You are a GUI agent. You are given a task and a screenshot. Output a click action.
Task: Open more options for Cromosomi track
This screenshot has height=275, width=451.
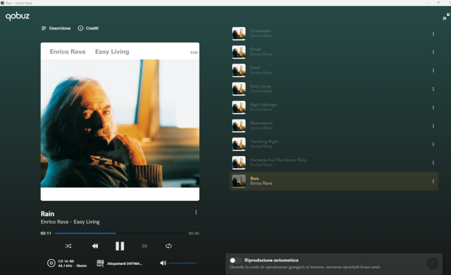(x=433, y=34)
